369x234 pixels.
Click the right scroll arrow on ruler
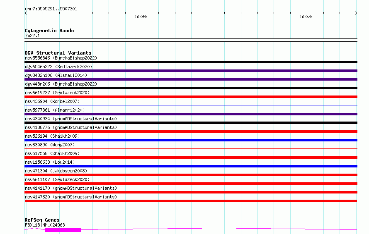tap(356, 13)
